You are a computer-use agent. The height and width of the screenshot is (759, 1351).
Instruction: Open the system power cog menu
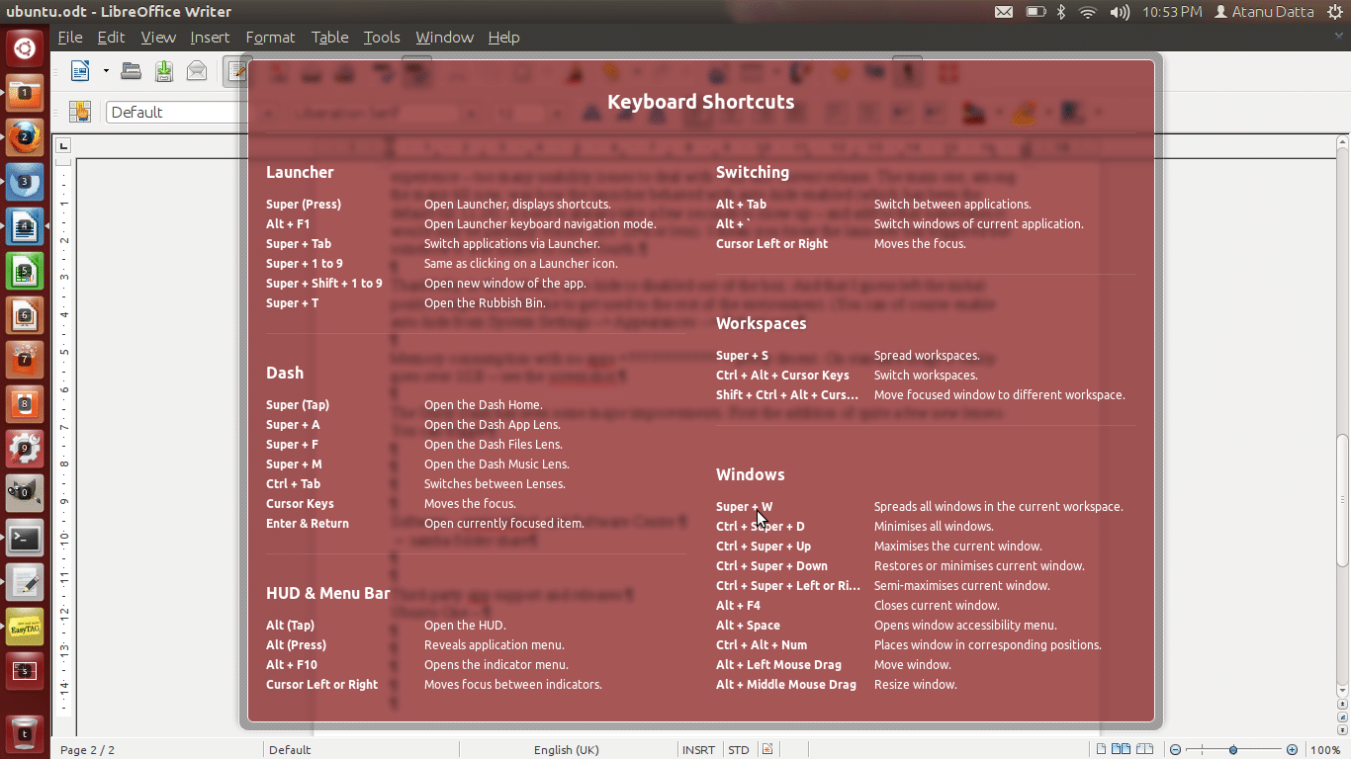point(1334,12)
